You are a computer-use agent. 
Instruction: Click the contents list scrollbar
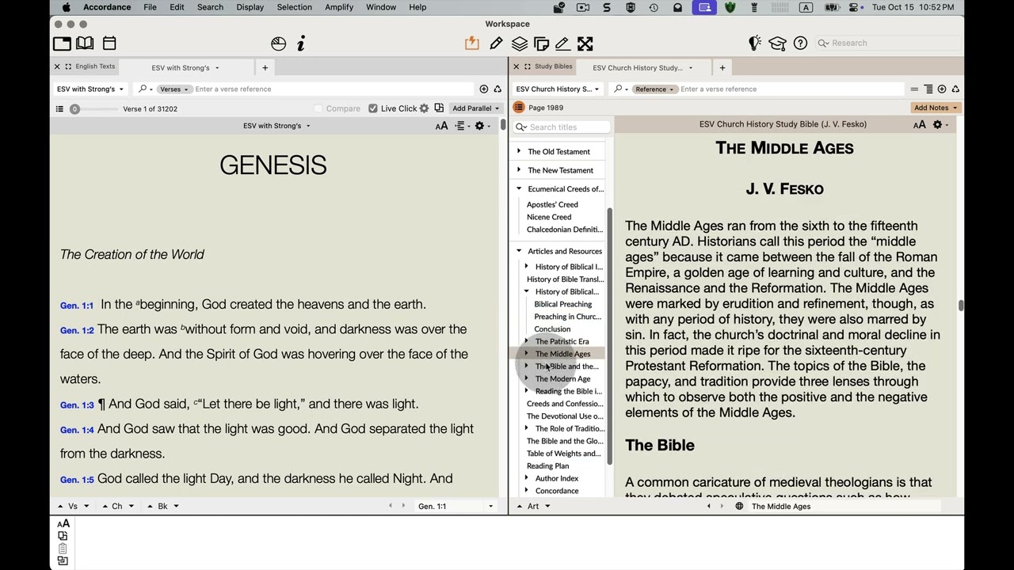pos(610,336)
